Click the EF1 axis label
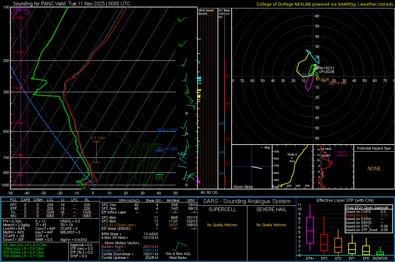This screenshot has height=262, width=395. point(352,258)
